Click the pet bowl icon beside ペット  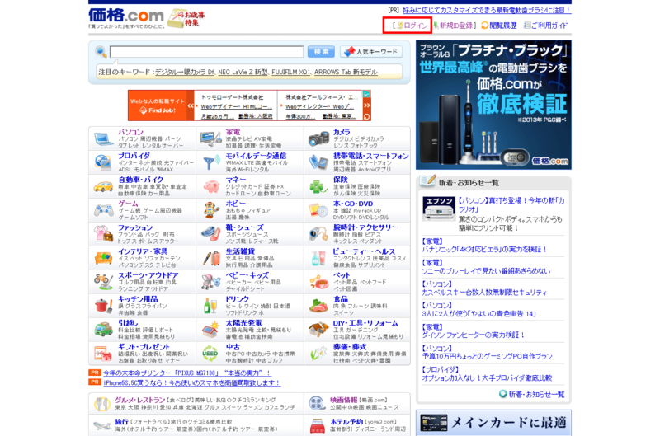point(318,282)
